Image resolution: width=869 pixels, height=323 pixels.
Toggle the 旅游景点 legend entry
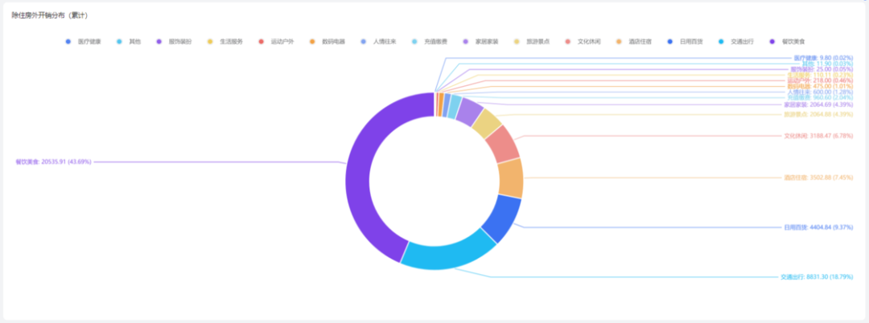tap(531, 42)
